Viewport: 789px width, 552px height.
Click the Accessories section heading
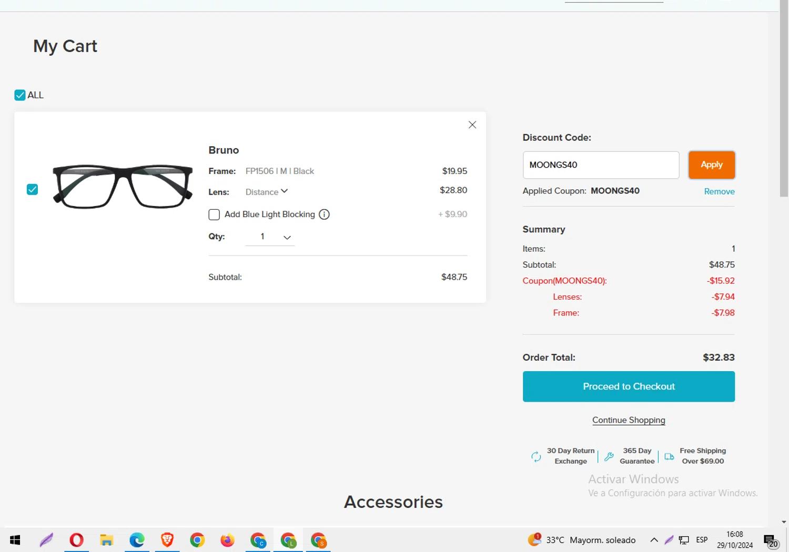tap(393, 502)
